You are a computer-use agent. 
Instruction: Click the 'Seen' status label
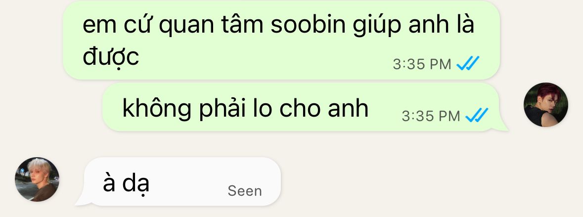click(245, 191)
